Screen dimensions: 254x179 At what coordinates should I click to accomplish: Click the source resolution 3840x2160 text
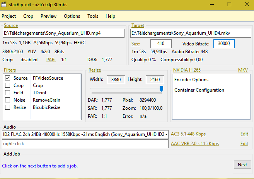coord(13,52)
